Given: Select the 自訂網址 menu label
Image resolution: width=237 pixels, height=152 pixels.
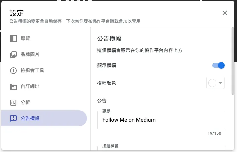Looking at the screenshot, I should (30, 86).
